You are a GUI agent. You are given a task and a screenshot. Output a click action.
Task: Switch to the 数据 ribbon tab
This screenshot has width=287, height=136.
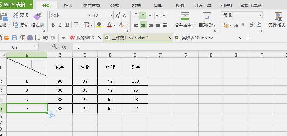(x=136, y=6)
